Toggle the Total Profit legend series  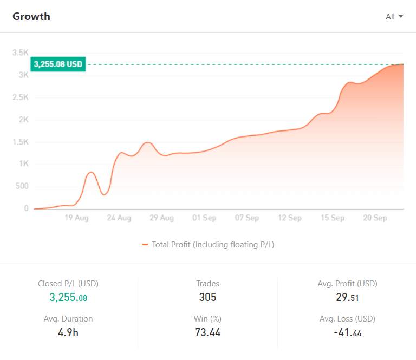pos(208,244)
